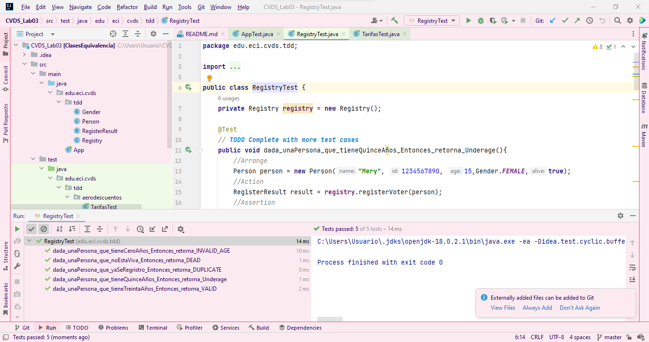This screenshot has width=649, height=342.
Task: Click run gutter icon beside class RegistryTest
Action: [x=189, y=87]
